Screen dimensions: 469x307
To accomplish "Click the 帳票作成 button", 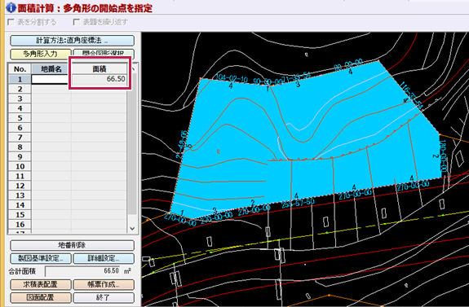I will (104, 284).
